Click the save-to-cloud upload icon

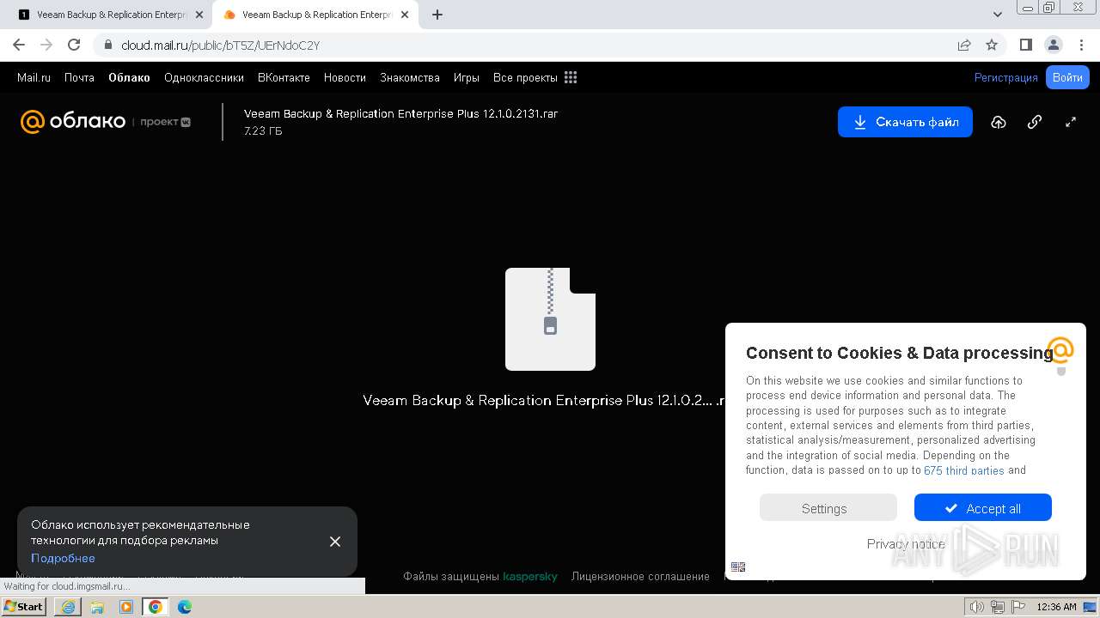(x=998, y=122)
